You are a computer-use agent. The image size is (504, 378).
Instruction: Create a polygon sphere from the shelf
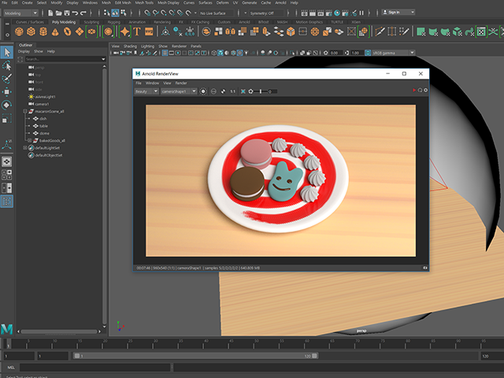pyautogui.click(x=19, y=31)
